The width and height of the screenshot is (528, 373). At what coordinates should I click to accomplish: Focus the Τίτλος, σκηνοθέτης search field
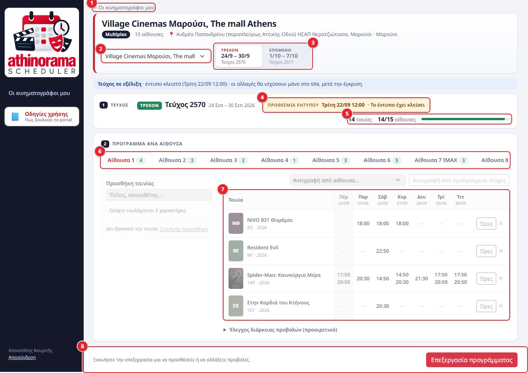click(x=159, y=195)
